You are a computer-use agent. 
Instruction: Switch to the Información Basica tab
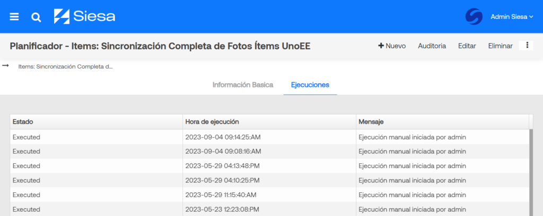point(243,85)
